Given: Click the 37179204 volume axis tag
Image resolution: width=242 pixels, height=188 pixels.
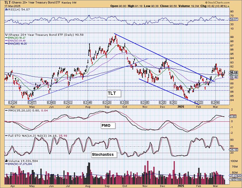Looking at the screenshot, I should (x=236, y=176).
